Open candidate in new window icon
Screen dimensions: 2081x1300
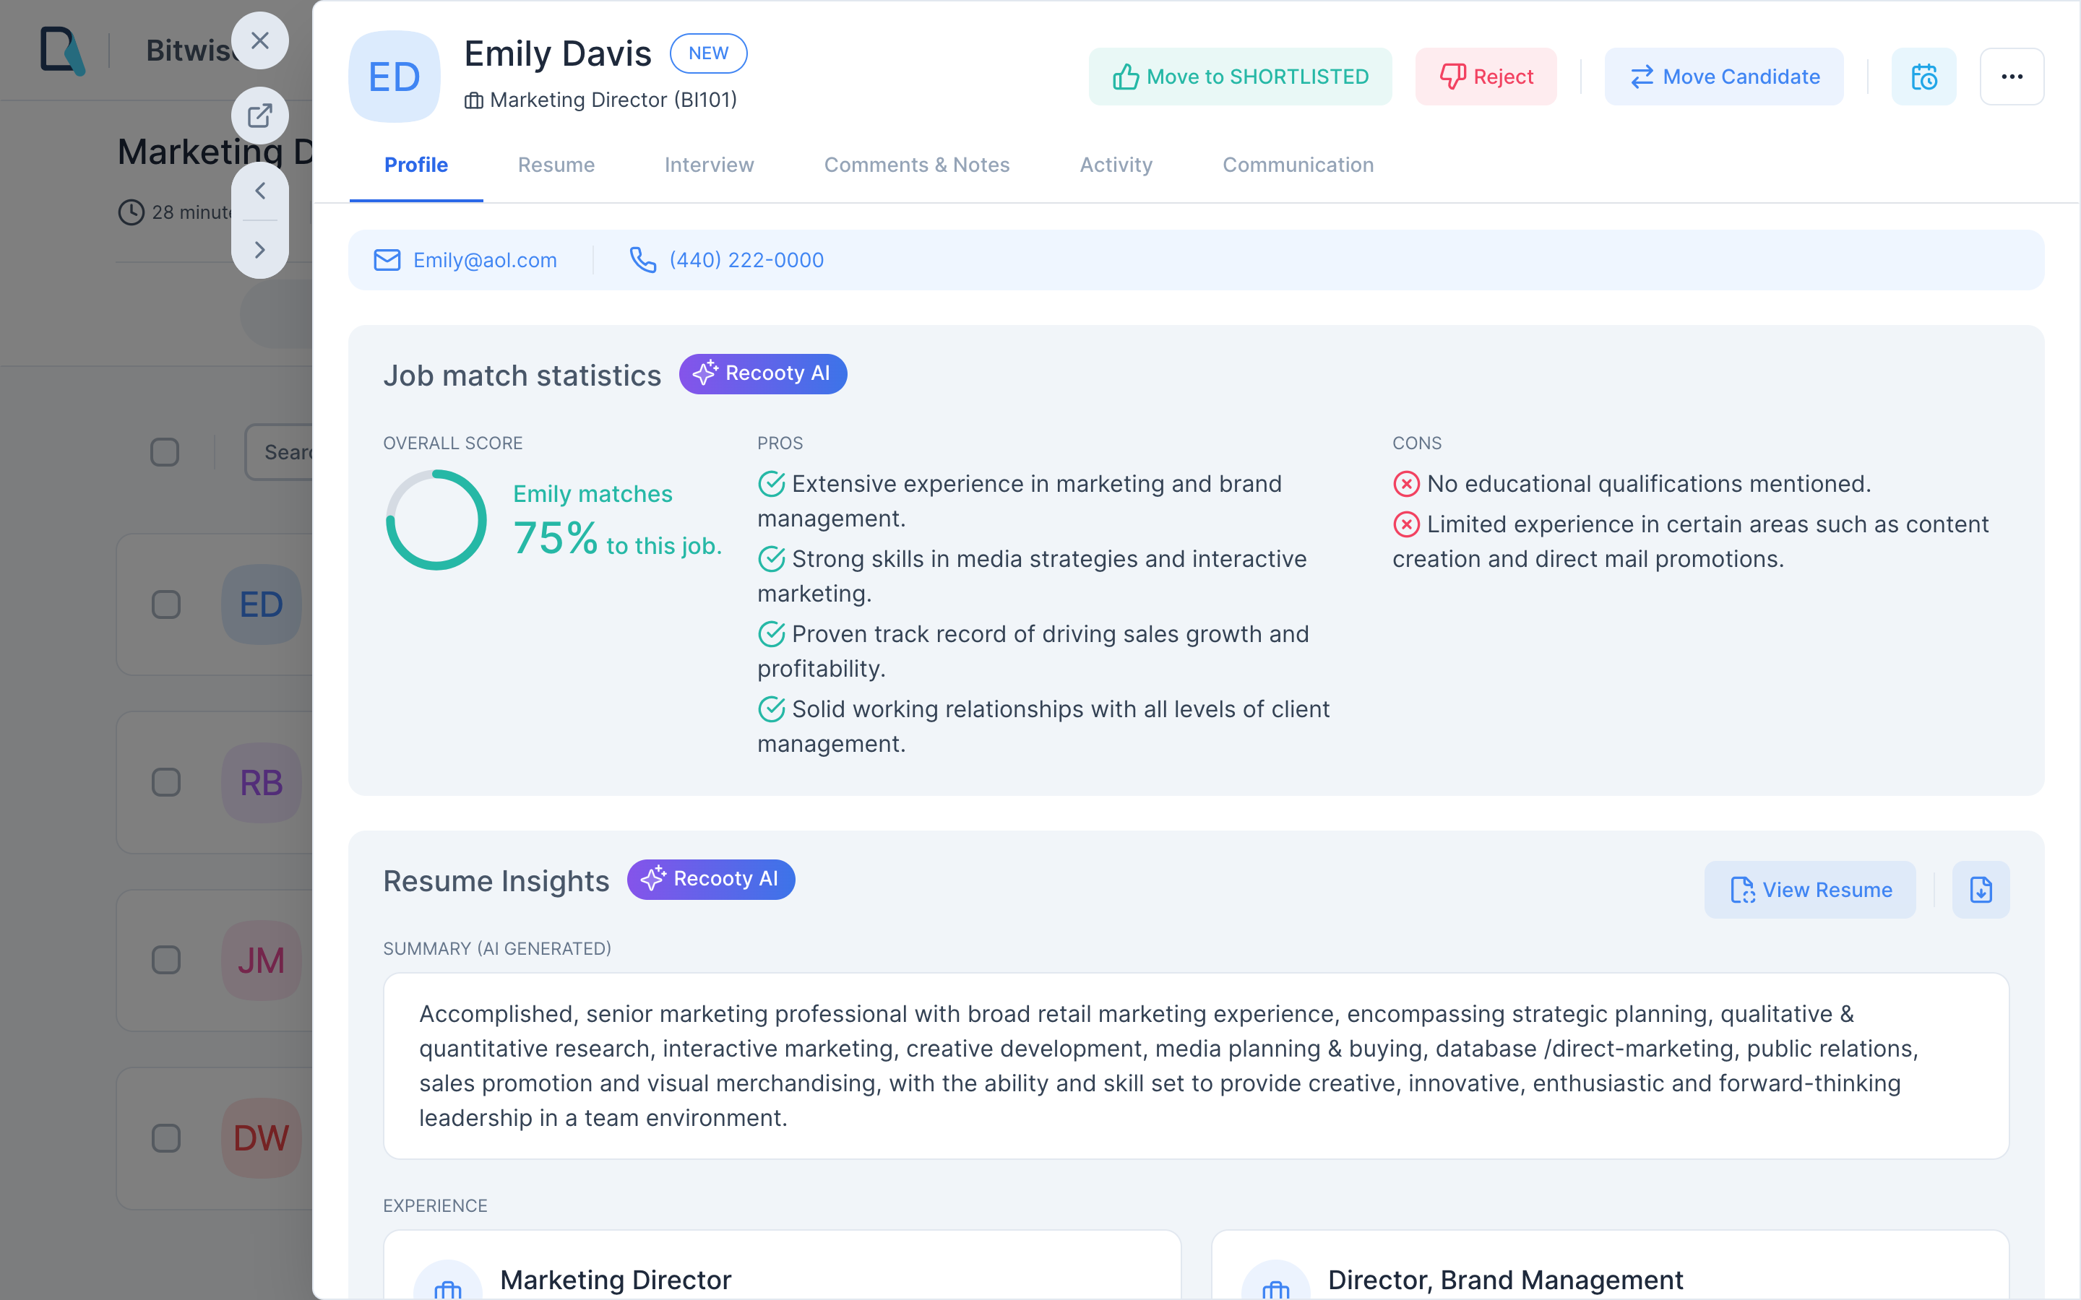259,116
